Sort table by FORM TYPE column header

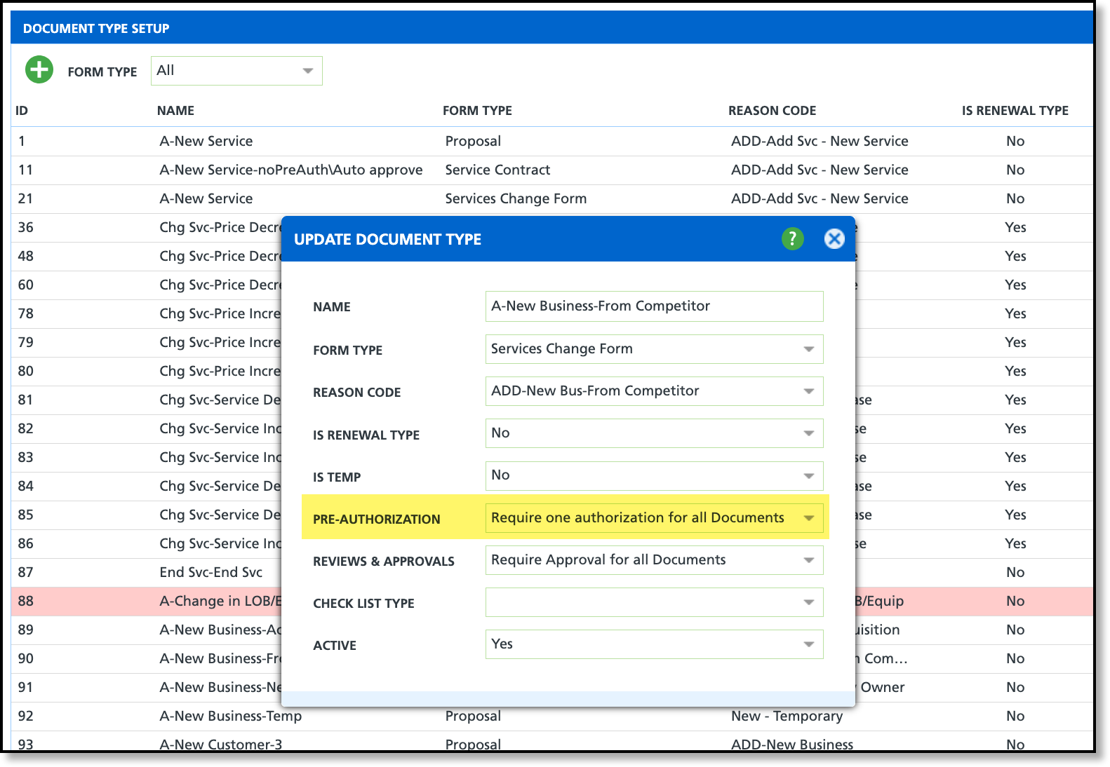pyautogui.click(x=477, y=111)
